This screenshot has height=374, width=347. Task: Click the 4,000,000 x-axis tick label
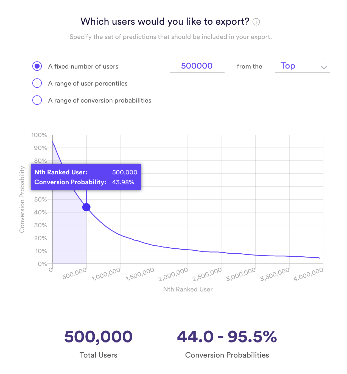308,274
